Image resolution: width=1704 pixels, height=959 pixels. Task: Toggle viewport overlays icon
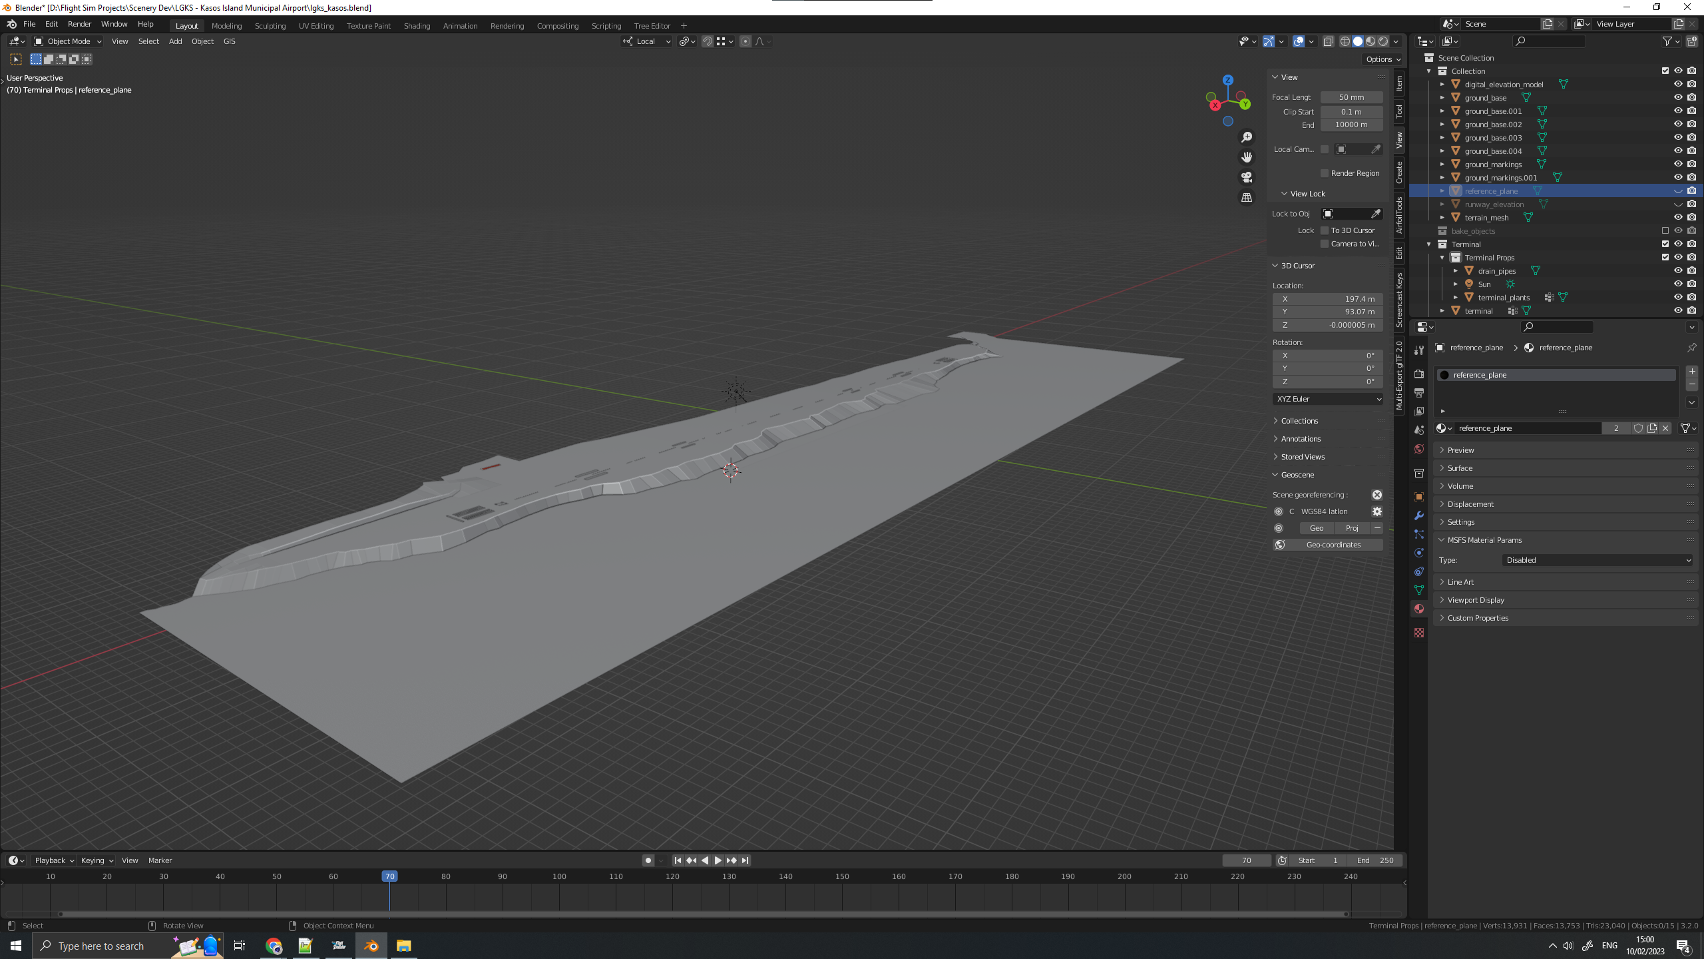click(x=1299, y=41)
